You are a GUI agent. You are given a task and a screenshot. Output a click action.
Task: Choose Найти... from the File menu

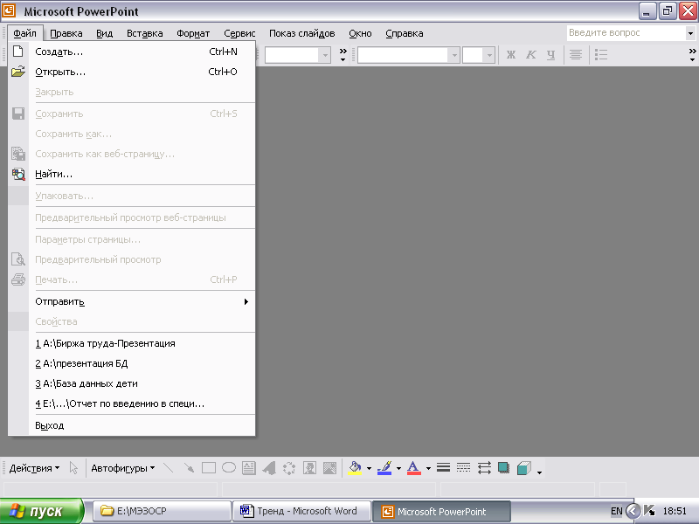click(132, 174)
